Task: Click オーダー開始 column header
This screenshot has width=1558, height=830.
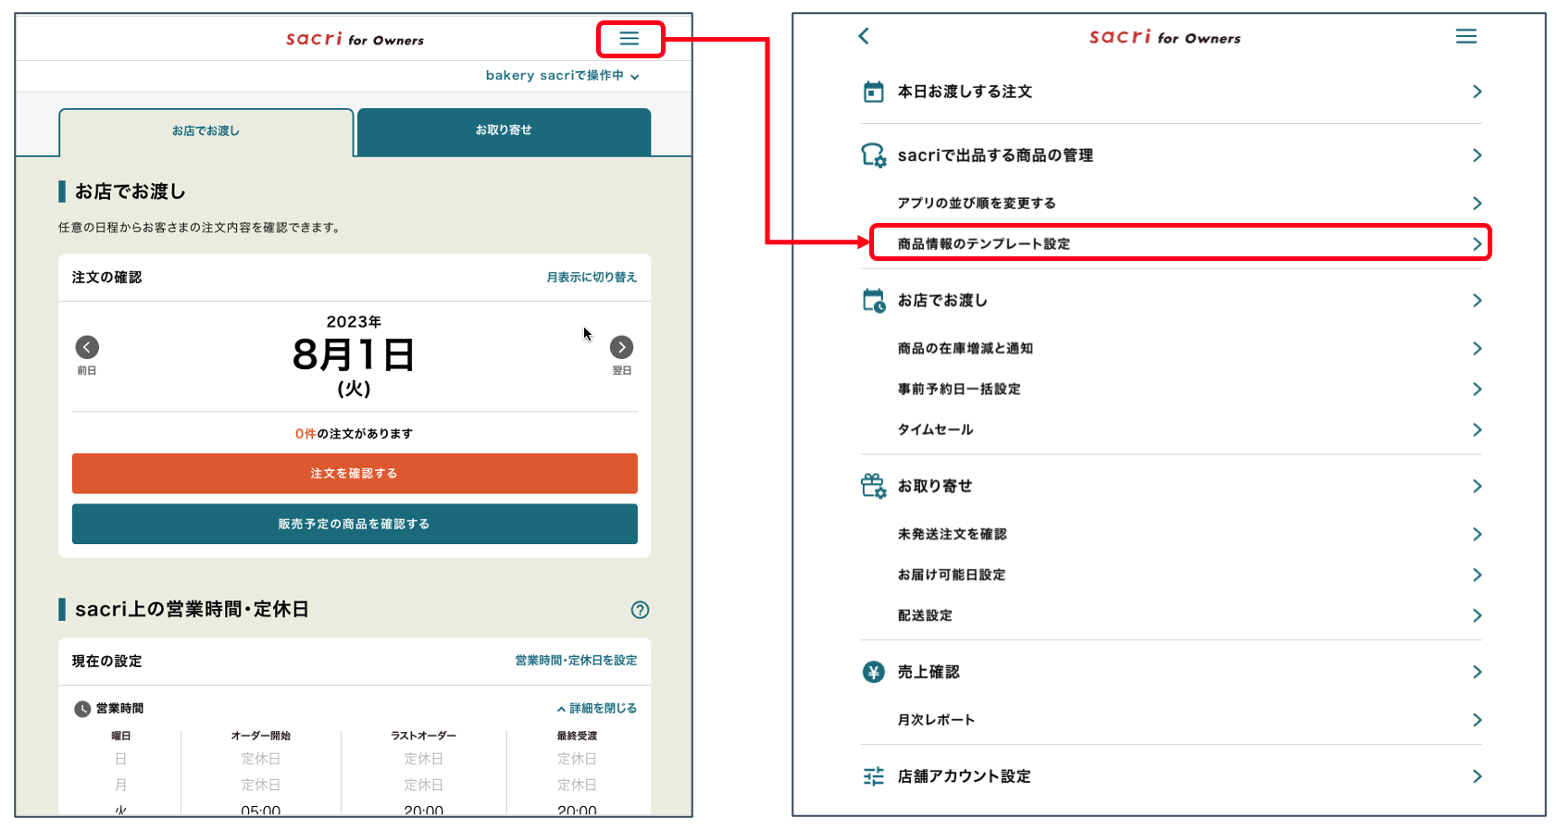Action: (x=261, y=736)
